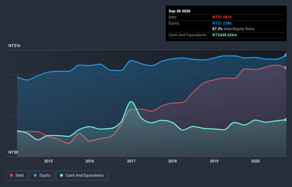Toggle the Equity legend button
The height and width of the screenshot is (187, 292).
(42, 176)
